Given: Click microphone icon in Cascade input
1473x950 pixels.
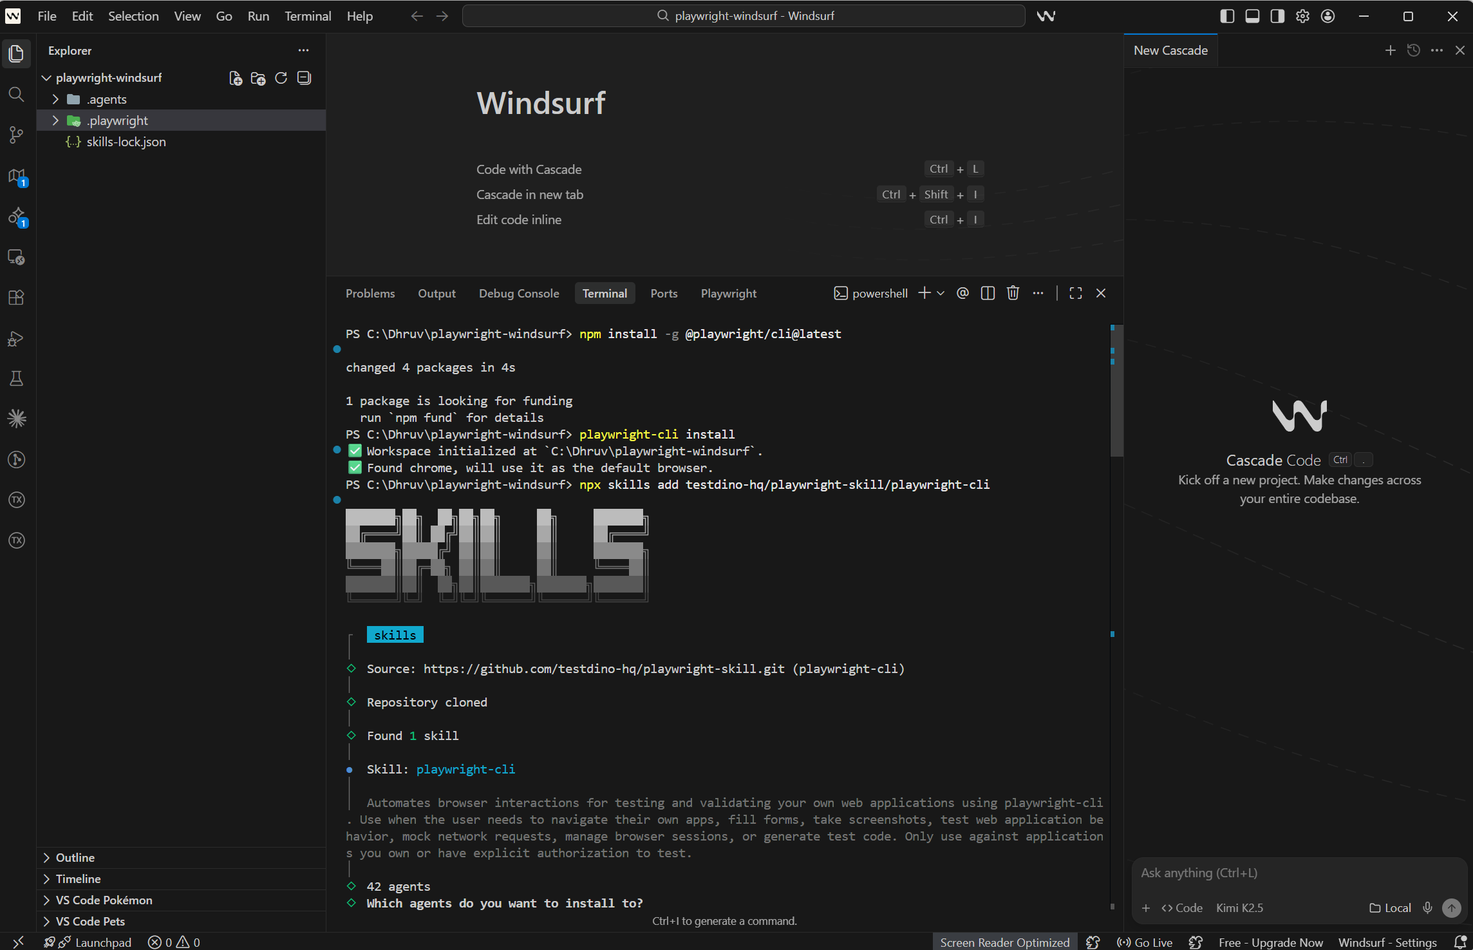Looking at the screenshot, I should click(x=1427, y=907).
